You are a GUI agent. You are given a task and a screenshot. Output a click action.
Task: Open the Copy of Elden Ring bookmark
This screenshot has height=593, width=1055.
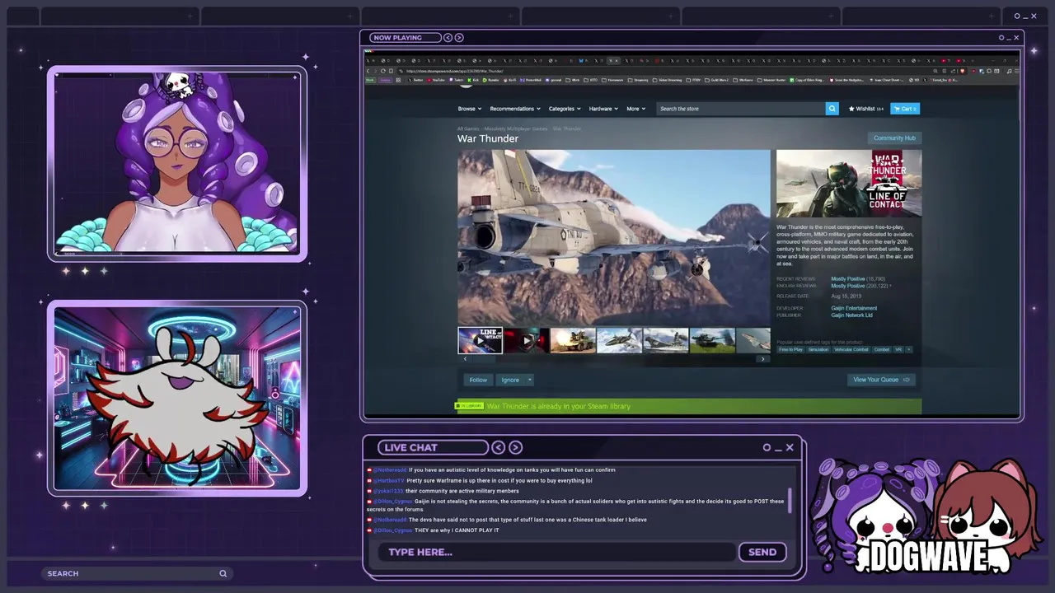[x=808, y=80]
